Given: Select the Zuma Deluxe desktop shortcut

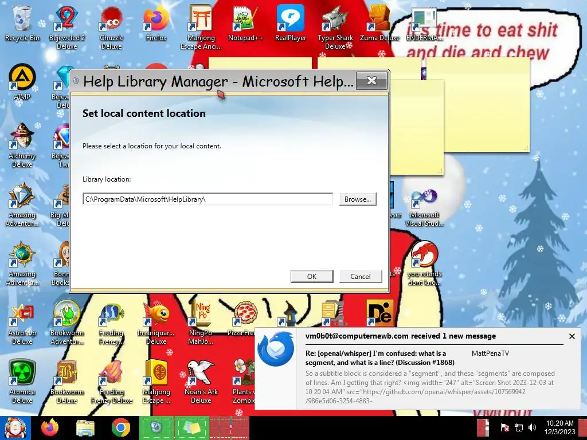Looking at the screenshot, I should (379, 24).
